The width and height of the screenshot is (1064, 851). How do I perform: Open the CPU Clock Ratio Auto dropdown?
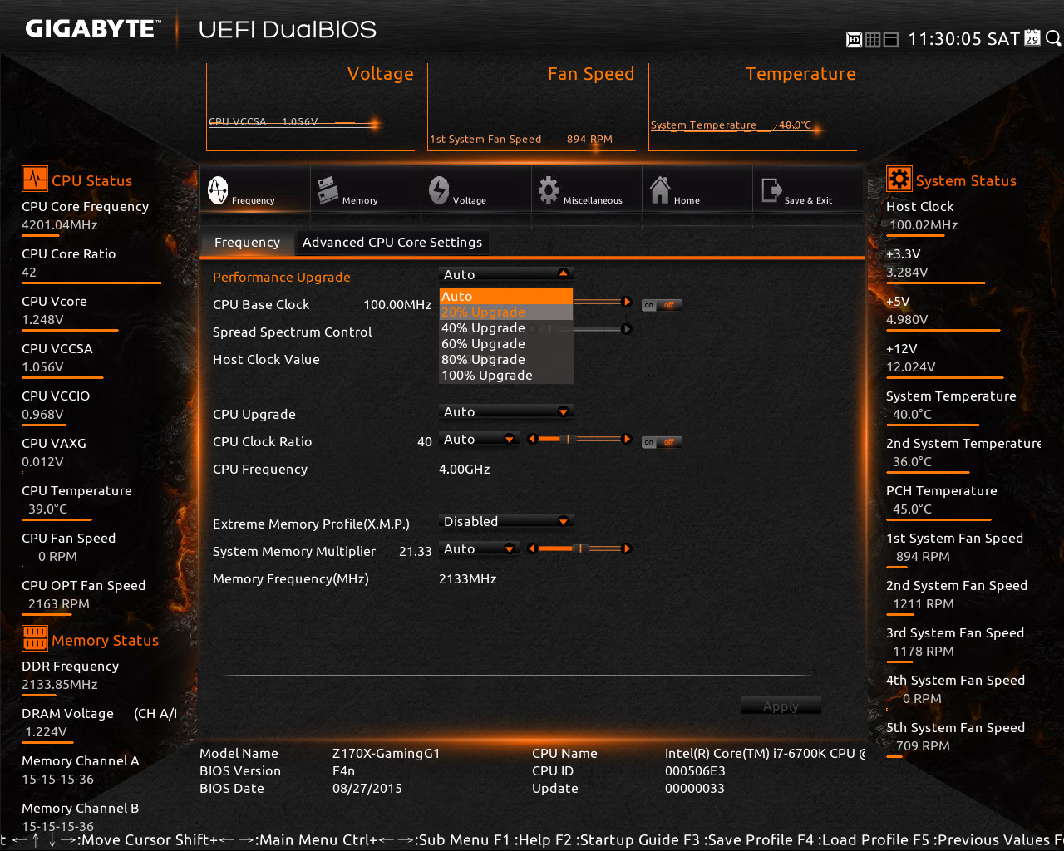pyautogui.click(x=480, y=439)
